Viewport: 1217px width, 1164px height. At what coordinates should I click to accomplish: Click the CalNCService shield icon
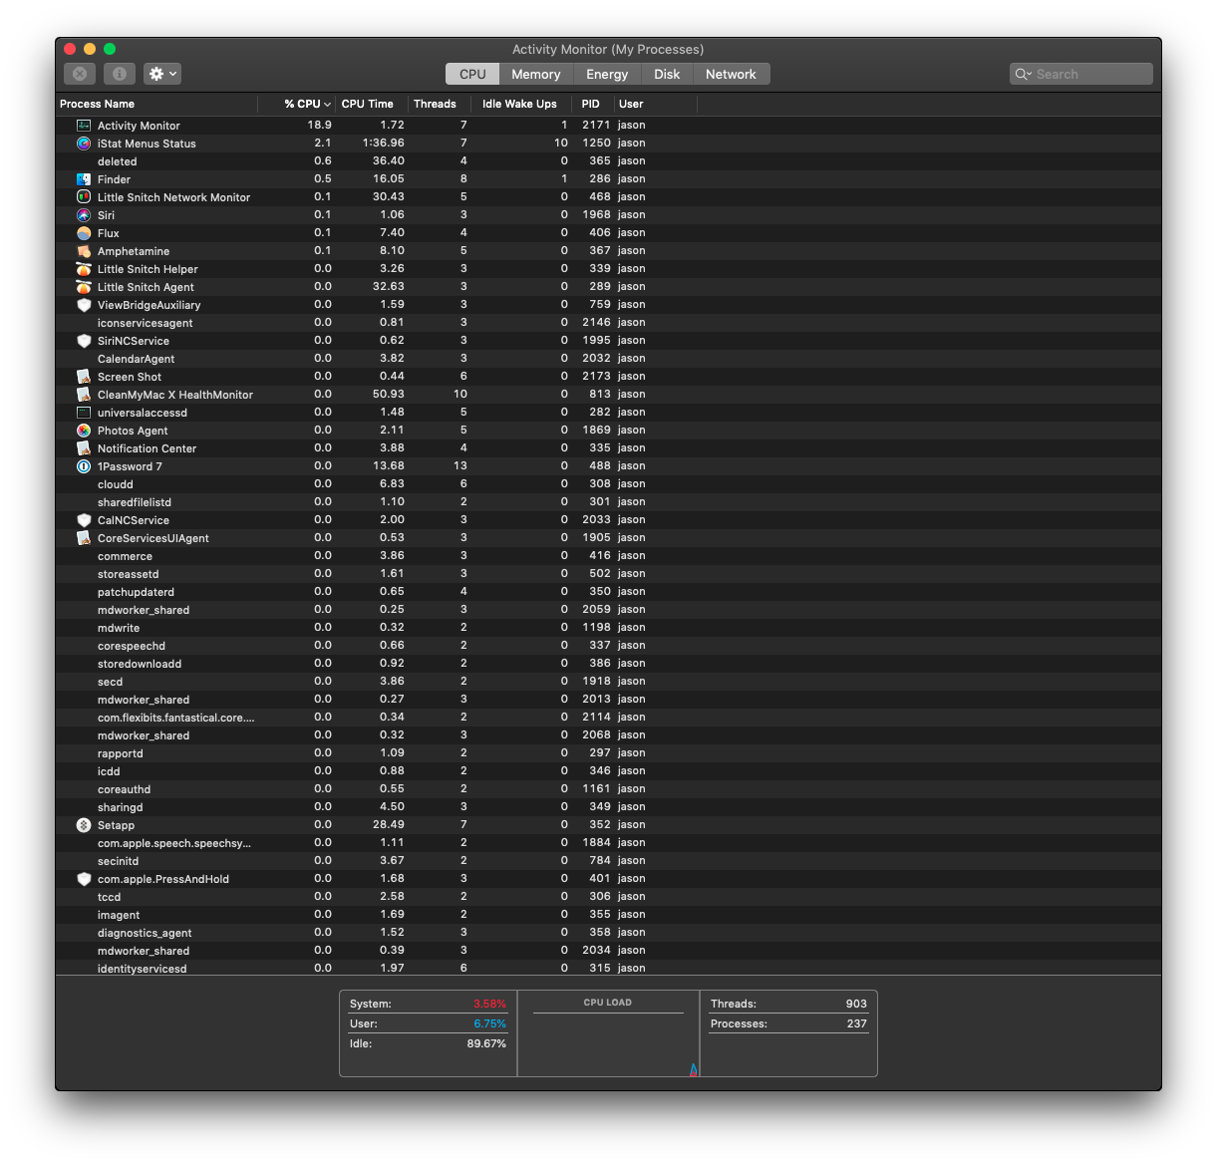pos(84,520)
